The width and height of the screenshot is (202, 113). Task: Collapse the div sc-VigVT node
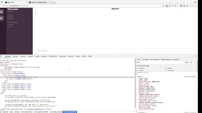point(1,72)
